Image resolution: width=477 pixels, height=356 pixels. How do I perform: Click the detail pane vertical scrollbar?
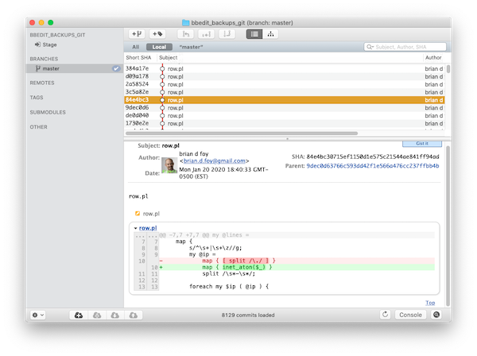point(448,226)
